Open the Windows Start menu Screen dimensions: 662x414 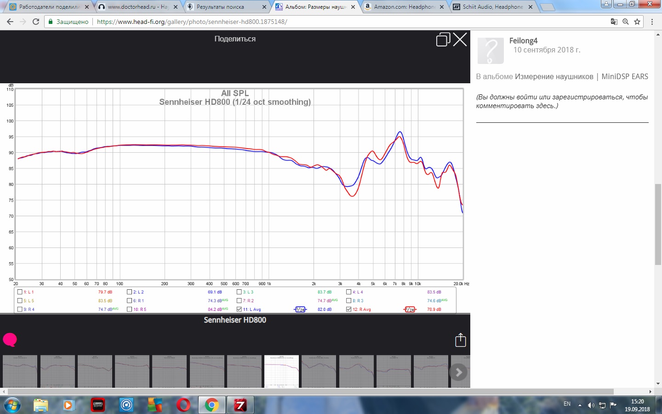(12, 405)
